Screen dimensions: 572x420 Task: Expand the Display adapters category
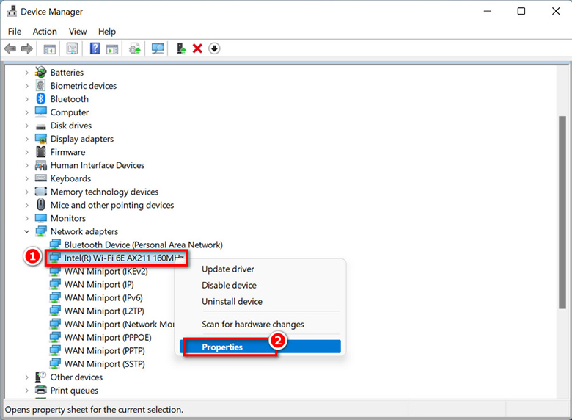click(27, 139)
